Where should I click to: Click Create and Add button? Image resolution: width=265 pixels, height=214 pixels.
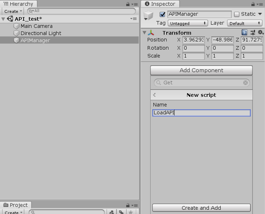pyautogui.click(x=201, y=208)
